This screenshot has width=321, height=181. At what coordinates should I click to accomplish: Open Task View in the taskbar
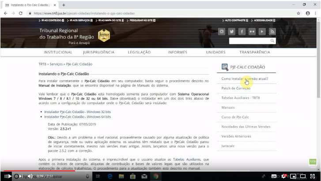[98, 176]
